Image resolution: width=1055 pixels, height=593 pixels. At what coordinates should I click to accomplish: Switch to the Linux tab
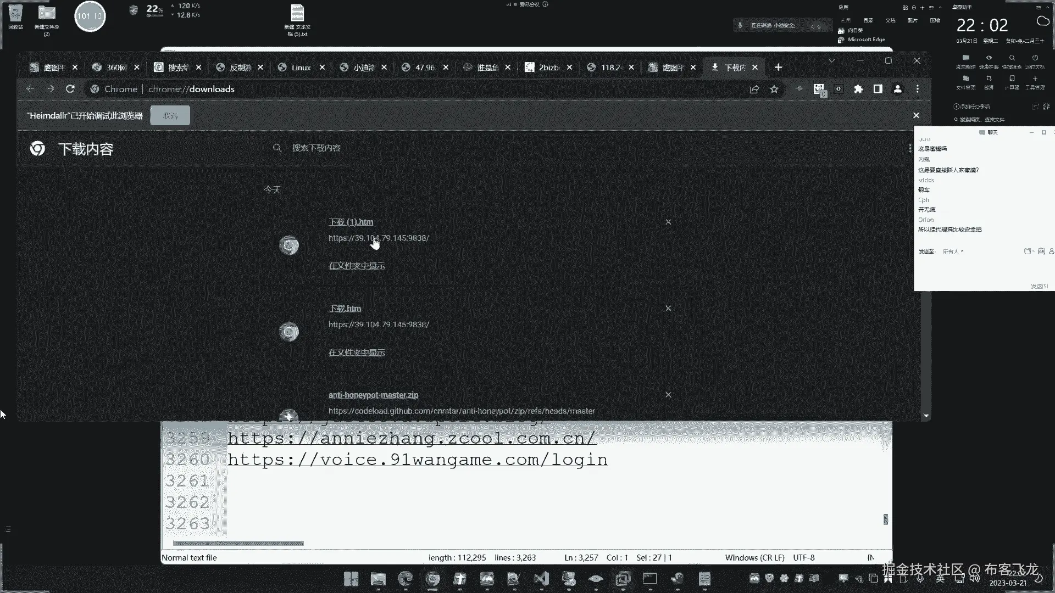click(301, 67)
